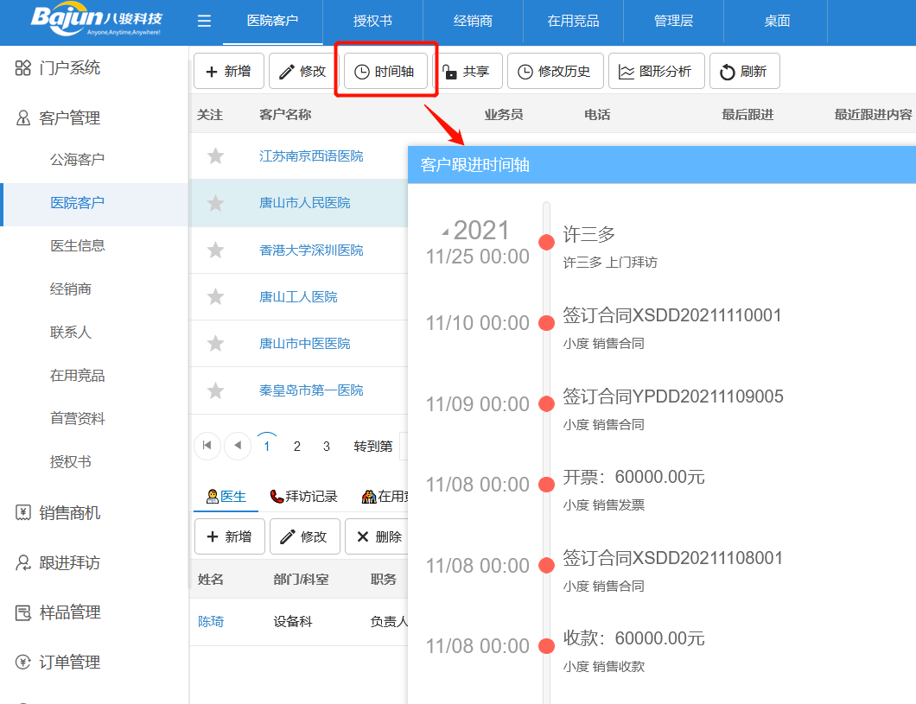The height and width of the screenshot is (704, 916).
Task: Click the top 新增 add button
Action: point(228,72)
